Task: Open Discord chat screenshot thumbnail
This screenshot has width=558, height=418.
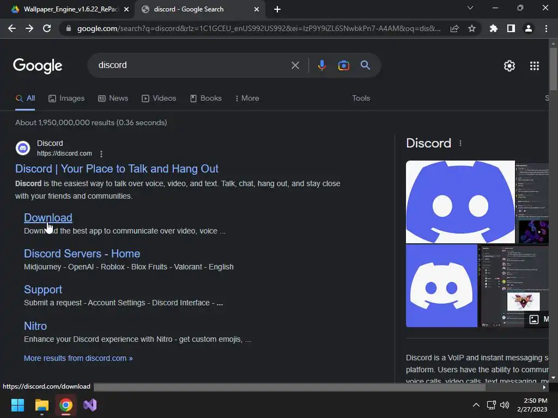Action: click(x=514, y=285)
